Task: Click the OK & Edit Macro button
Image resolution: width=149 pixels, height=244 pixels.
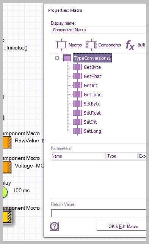Action: click(121, 226)
